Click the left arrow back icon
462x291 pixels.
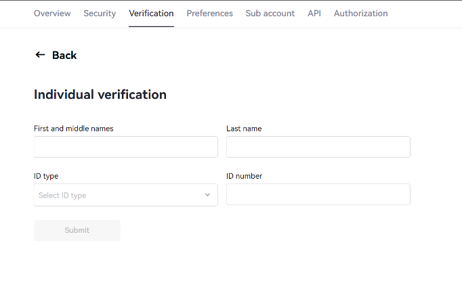point(40,55)
